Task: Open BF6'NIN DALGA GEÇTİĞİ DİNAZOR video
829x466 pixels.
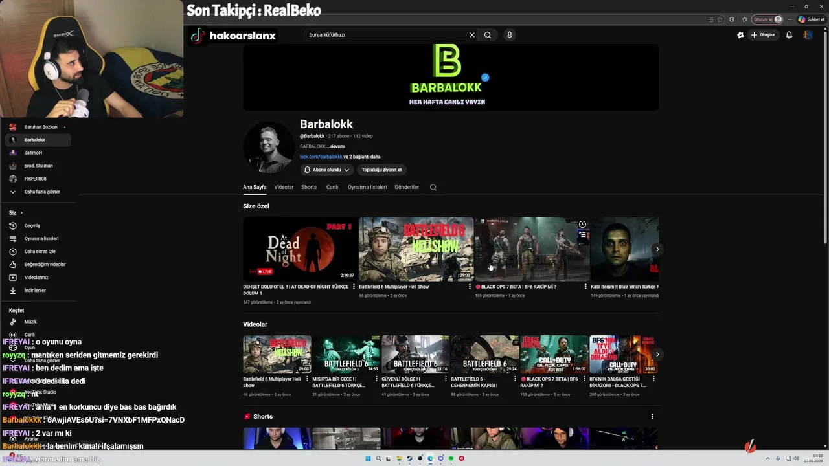Action: click(x=624, y=354)
